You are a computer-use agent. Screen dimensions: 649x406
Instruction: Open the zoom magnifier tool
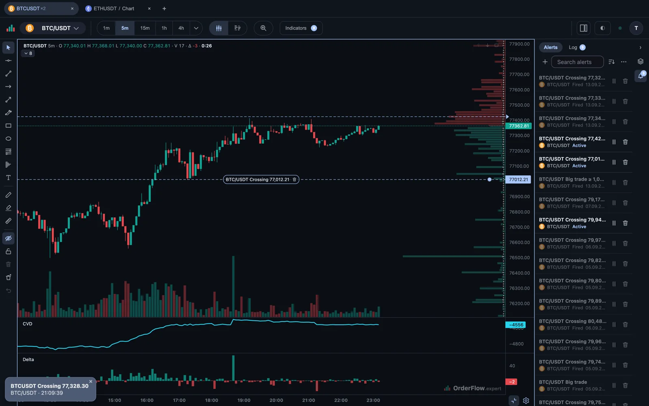[263, 28]
